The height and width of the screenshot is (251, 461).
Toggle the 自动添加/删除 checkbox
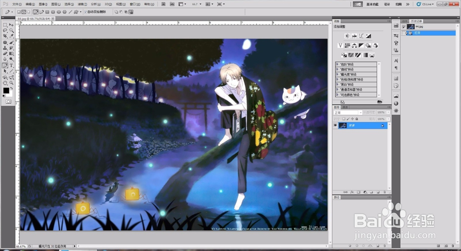pos(86,12)
